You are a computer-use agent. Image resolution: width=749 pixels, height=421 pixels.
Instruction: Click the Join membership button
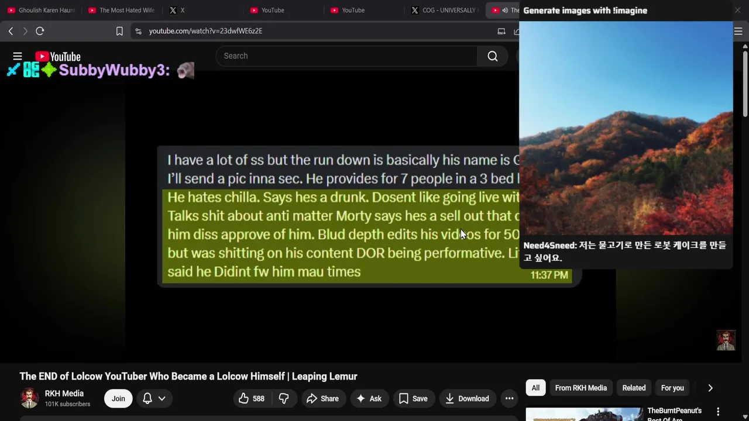118,399
